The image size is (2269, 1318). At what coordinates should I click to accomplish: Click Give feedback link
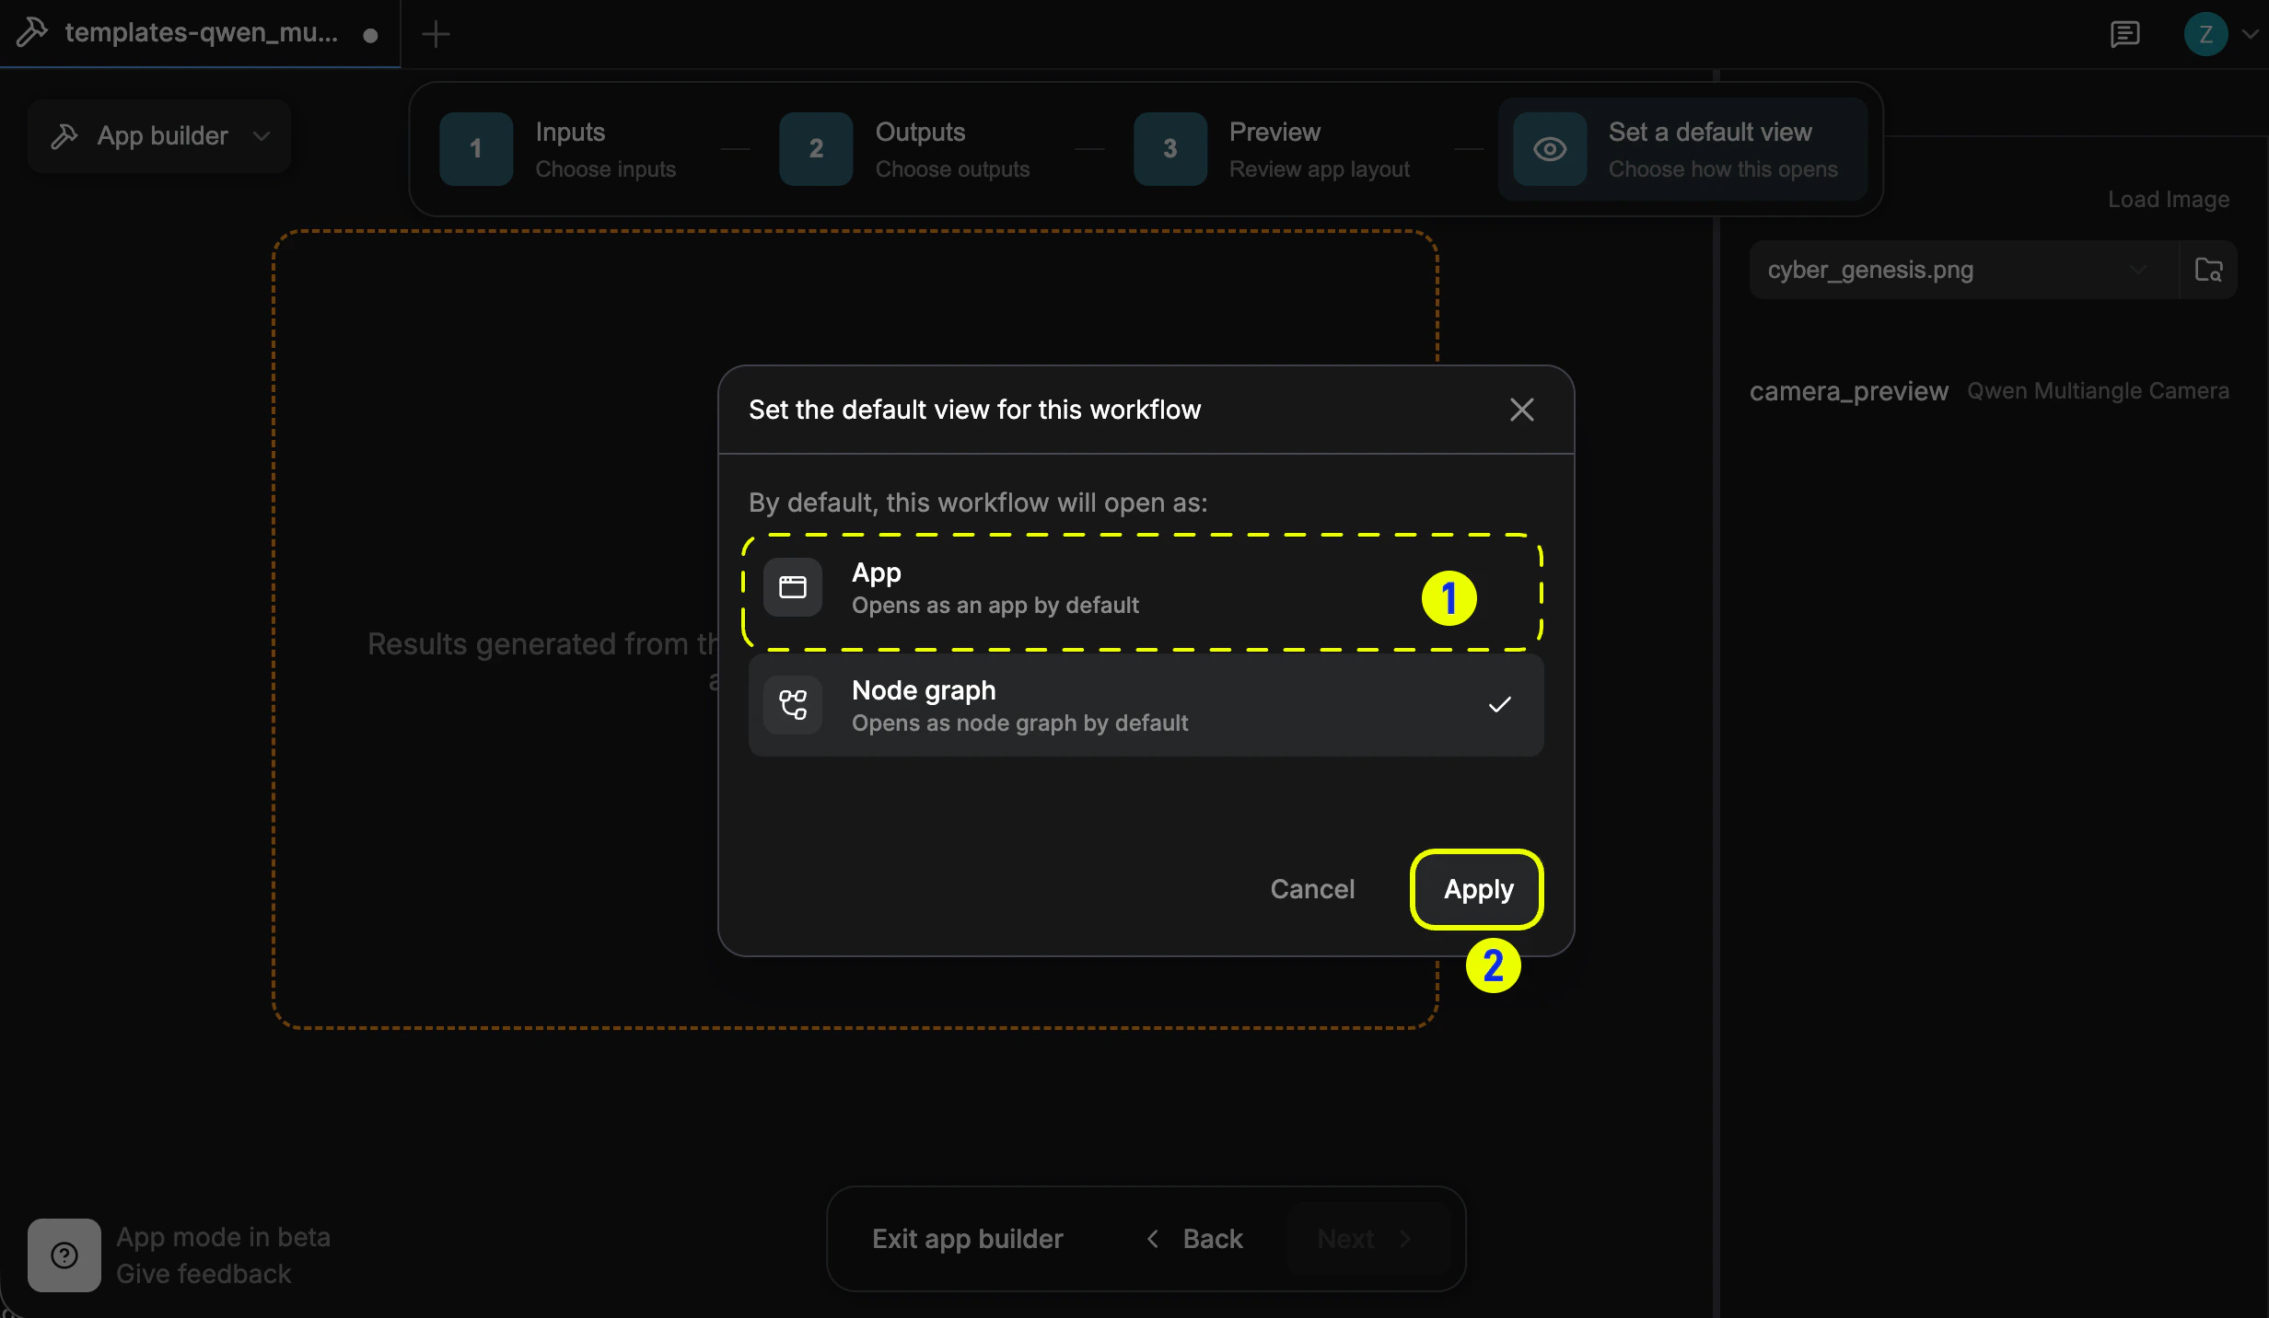pyautogui.click(x=204, y=1275)
